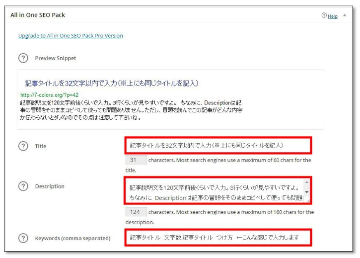Click the Keywords help question icon

point(23,238)
